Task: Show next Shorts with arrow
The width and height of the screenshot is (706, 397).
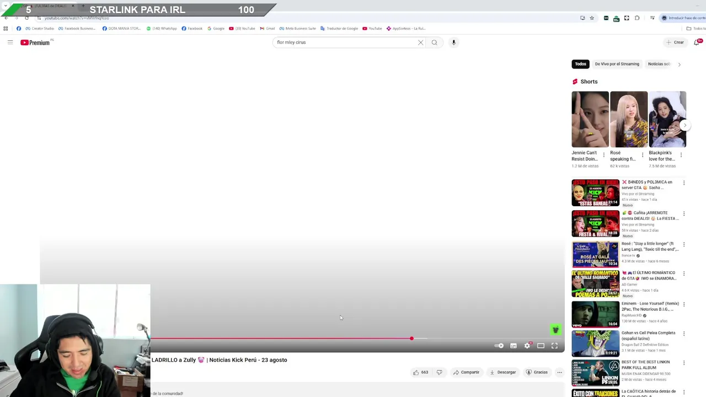Action: click(x=684, y=125)
